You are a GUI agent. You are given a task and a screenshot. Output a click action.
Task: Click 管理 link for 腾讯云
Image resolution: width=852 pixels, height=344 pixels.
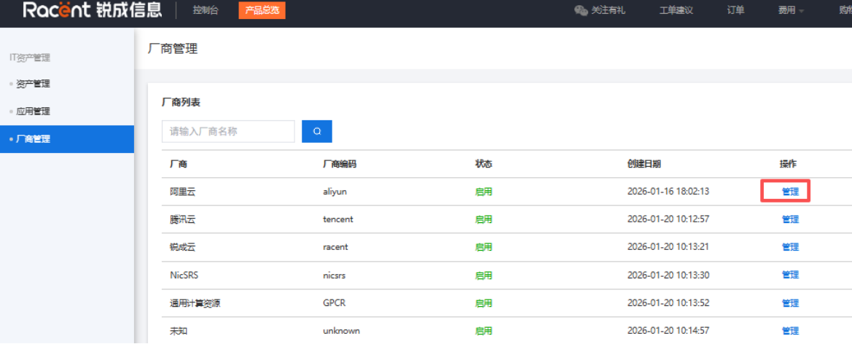tap(790, 219)
